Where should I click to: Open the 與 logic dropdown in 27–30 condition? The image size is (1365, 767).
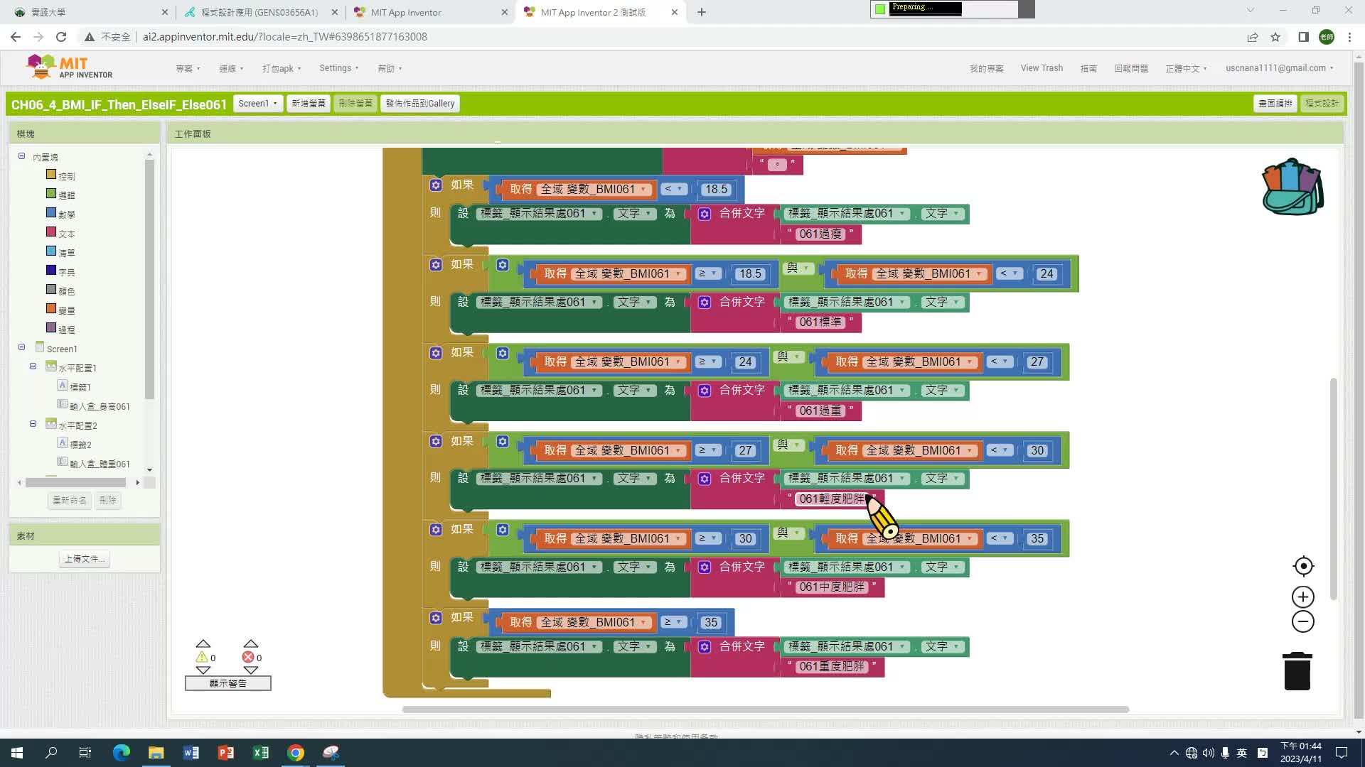(788, 445)
